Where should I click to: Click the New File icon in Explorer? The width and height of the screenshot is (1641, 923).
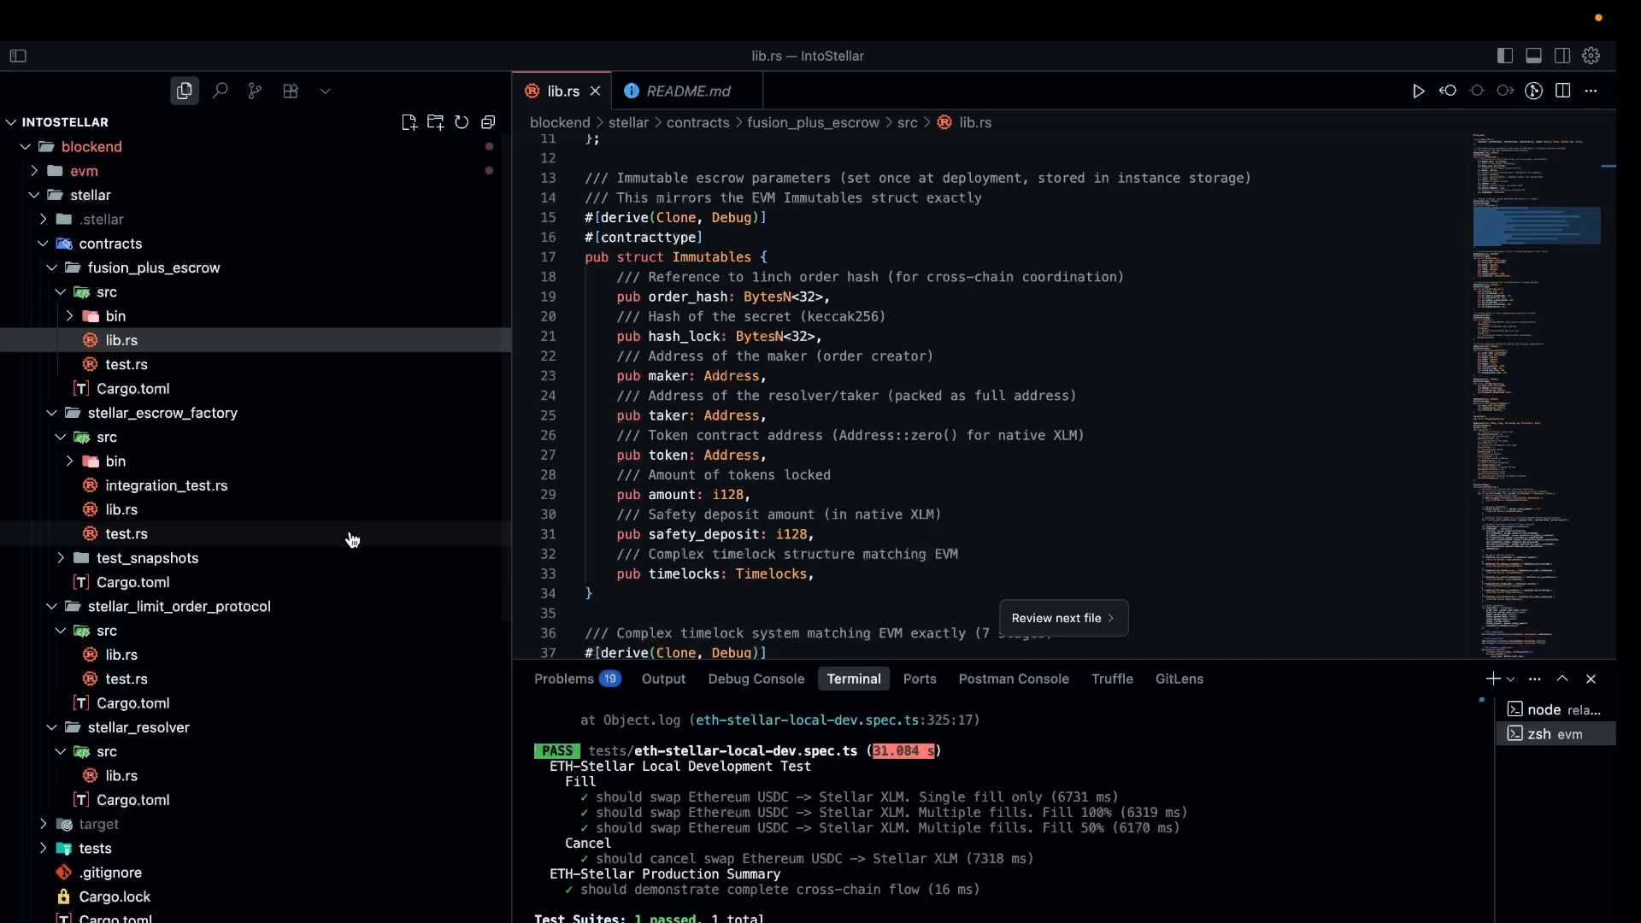coord(409,122)
